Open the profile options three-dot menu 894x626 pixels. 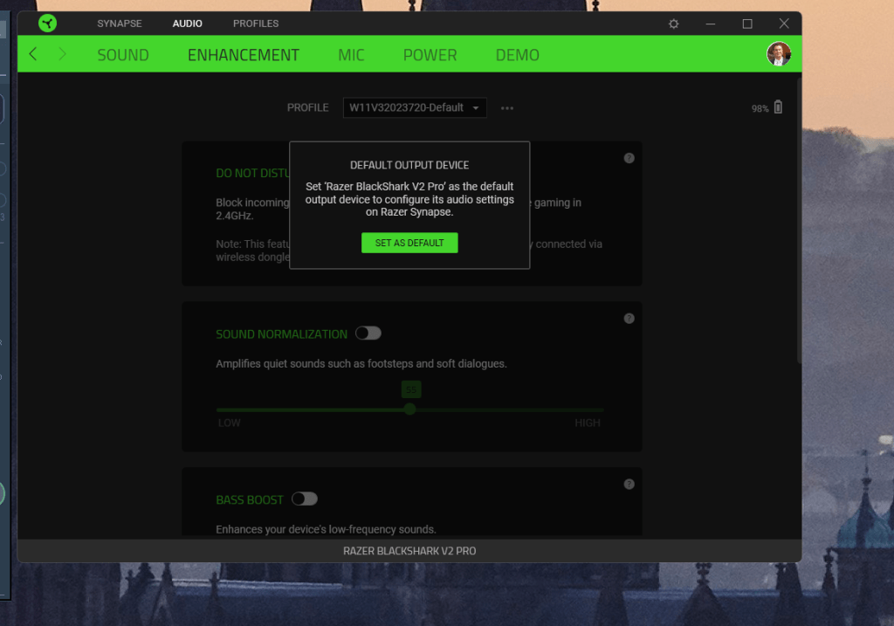point(507,108)
